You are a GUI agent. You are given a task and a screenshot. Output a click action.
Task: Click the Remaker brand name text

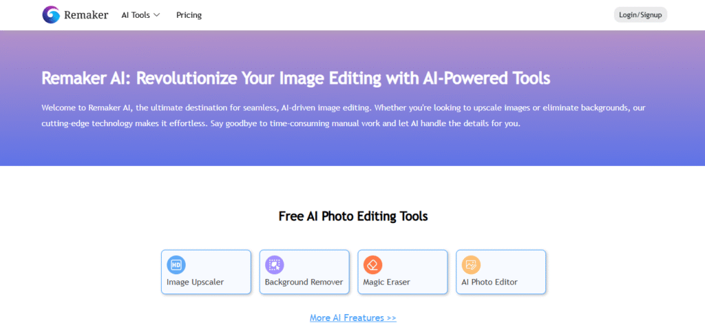pos(86,14)
